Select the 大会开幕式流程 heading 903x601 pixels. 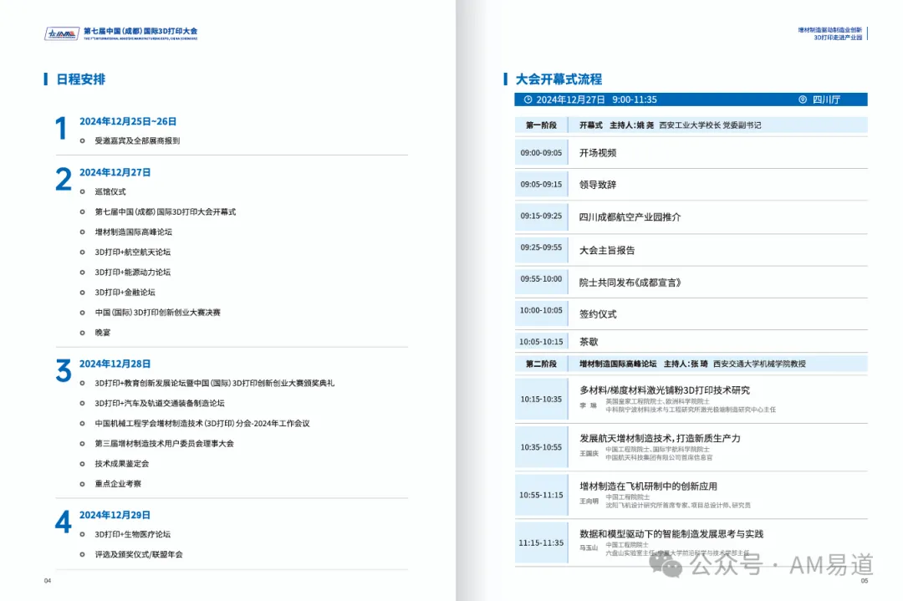(x=559, y=79)
